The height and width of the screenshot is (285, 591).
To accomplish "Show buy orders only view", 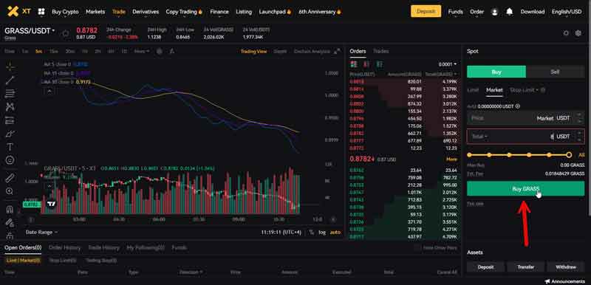I will pos(380,64).
